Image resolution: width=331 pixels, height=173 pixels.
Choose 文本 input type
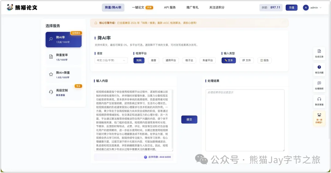click(229, 60)
